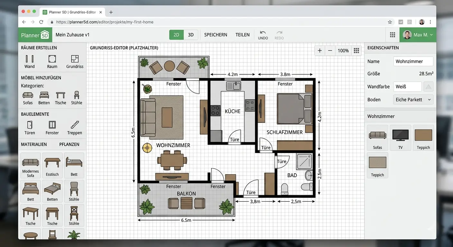Switch to 2D view
Image resolution: width=453 pixels, height=247 pixels.
pyautogui.click(x=176, y=35)
